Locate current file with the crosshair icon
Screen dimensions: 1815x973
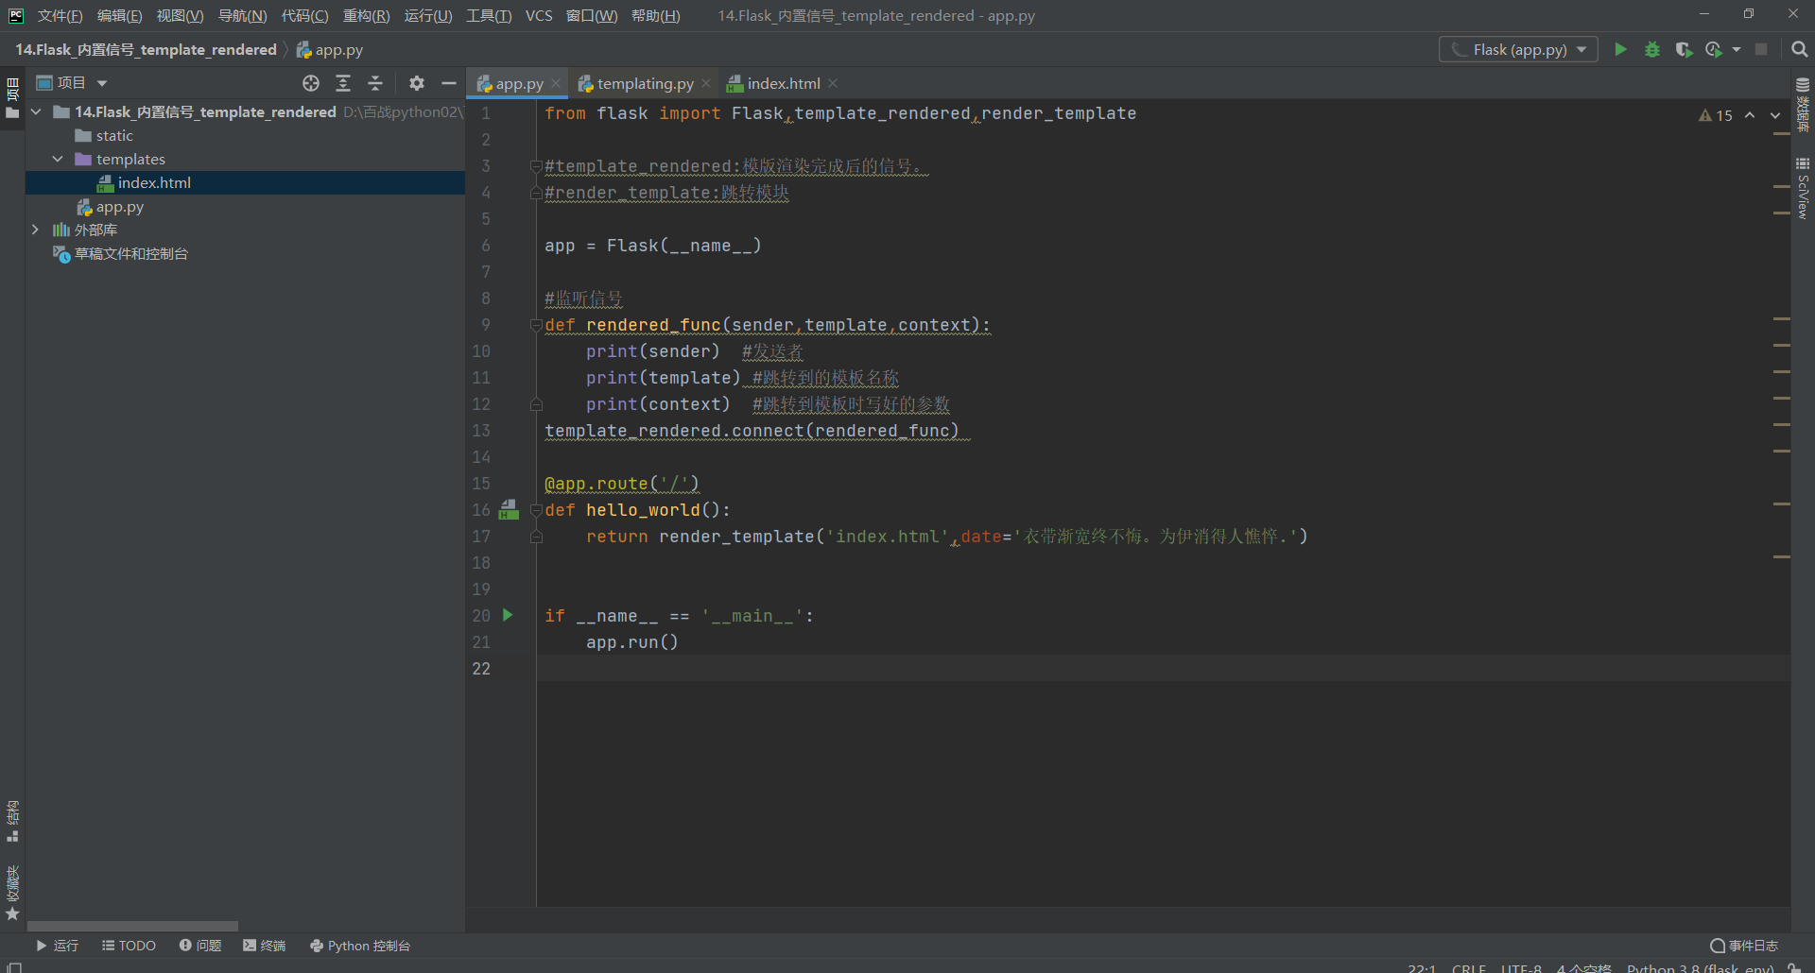click(311, 83)
